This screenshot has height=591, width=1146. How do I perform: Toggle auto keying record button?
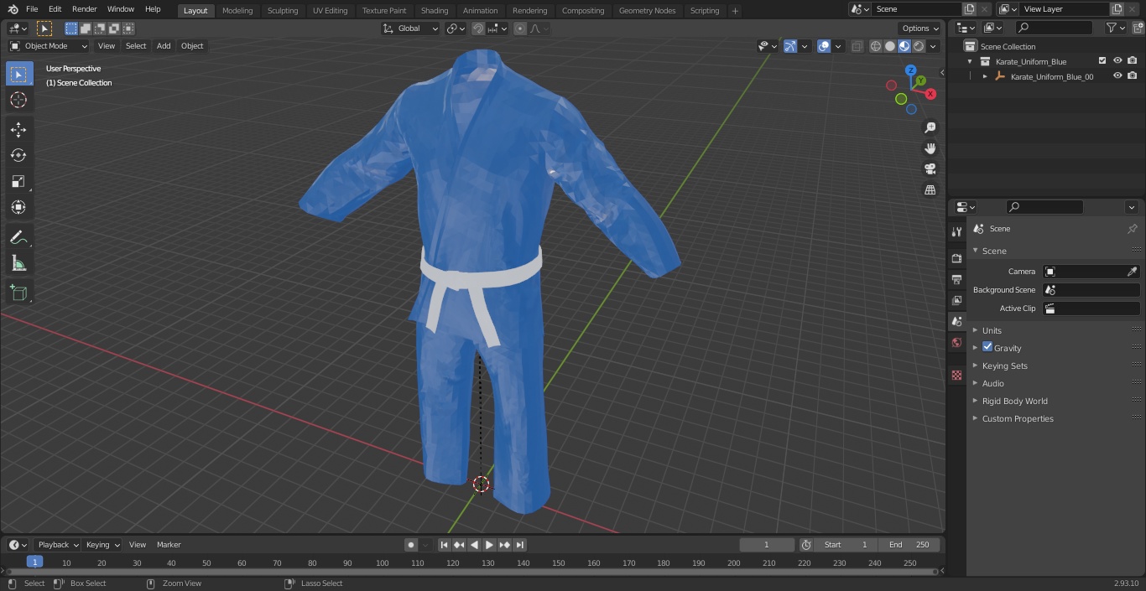411,545
